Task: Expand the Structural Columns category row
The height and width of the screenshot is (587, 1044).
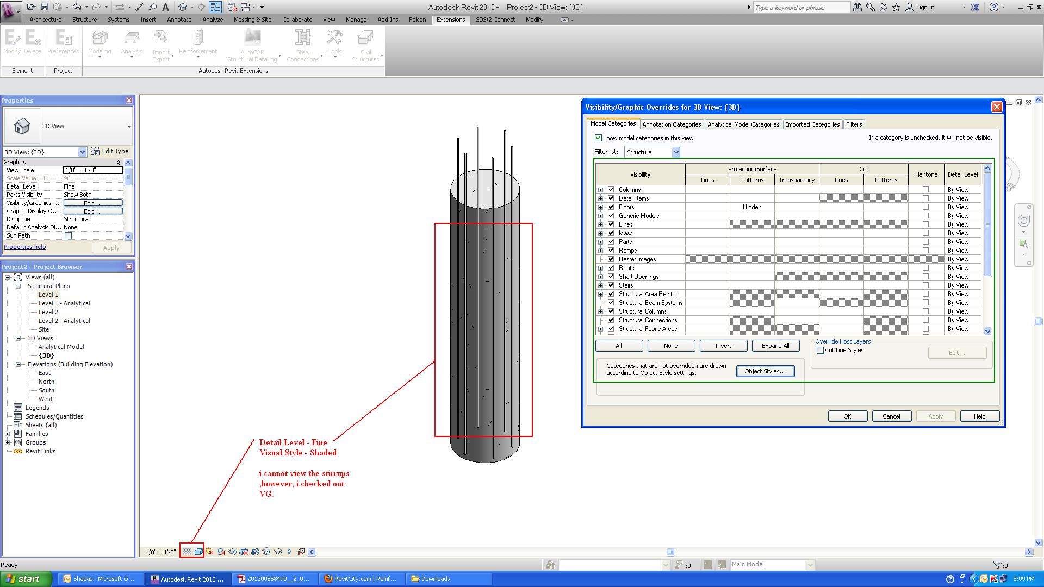Action: (x=600, y=311)
